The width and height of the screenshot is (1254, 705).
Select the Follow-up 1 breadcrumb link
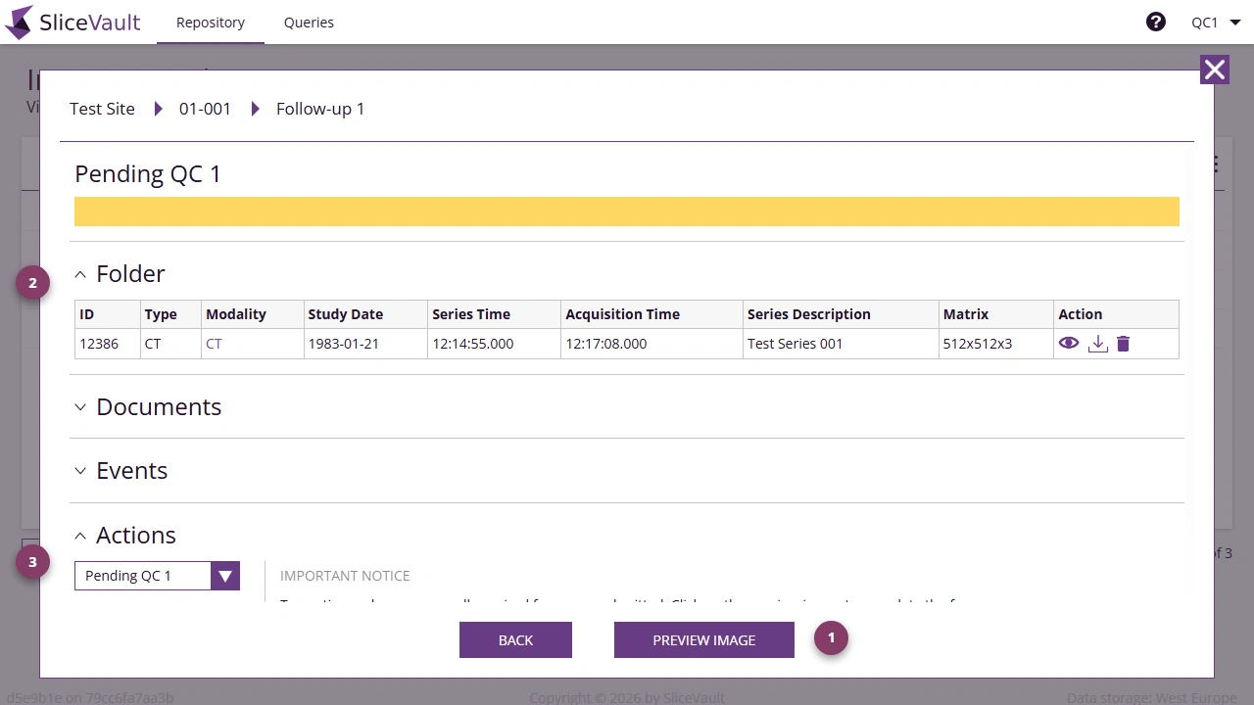point(320,109)
